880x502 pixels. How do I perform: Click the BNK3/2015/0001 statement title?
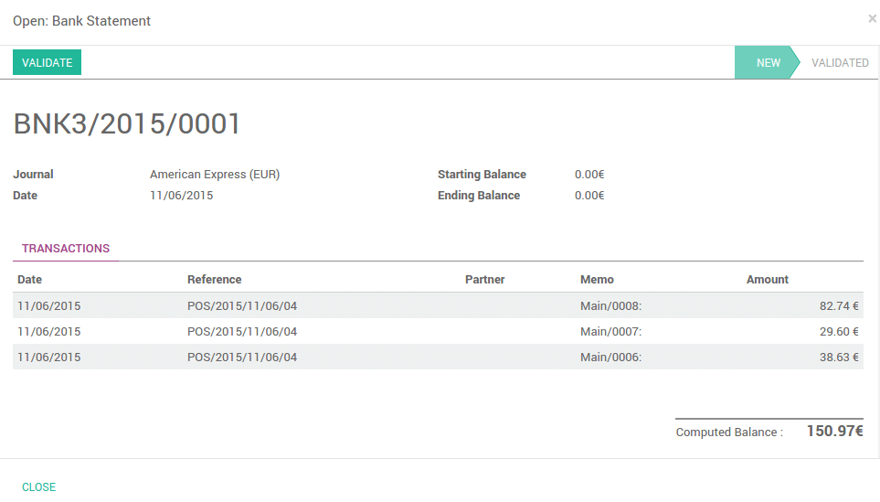(x=127, y=124)
